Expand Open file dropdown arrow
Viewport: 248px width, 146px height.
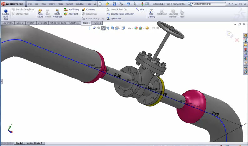pyautogui.click(x=110, y=4)
